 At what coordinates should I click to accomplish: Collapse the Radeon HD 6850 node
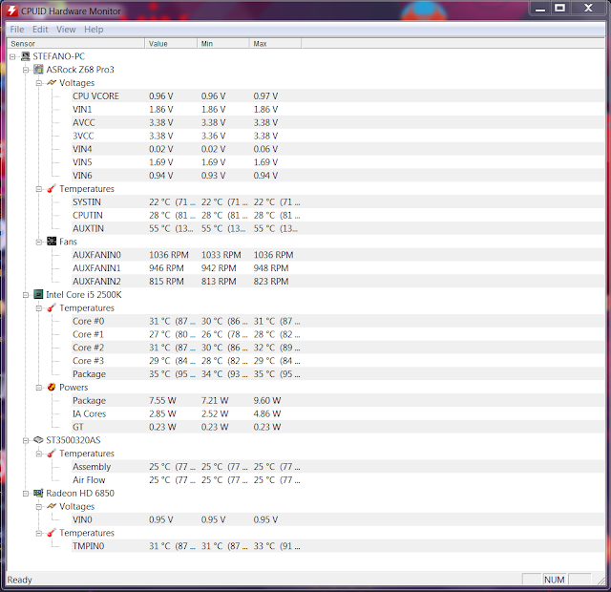(26, 494)
